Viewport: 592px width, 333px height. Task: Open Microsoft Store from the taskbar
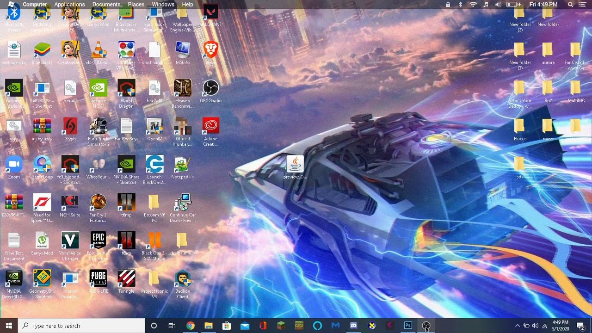click(x=227, y=326)
